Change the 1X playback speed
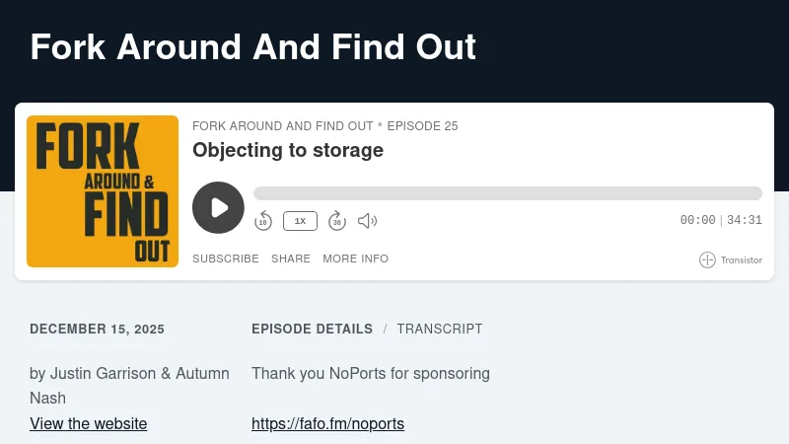The width and height of the screenshot is (789, 444). point(300,221)
